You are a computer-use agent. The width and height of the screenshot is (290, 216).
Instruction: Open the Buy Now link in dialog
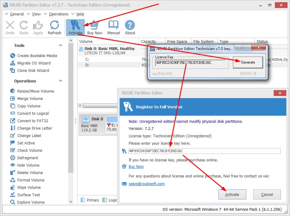click(136, 166)
